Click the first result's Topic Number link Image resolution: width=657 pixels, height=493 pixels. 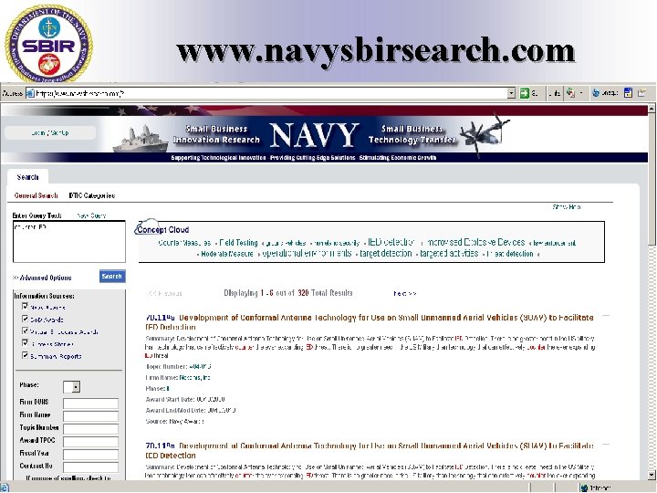[200, 366]
